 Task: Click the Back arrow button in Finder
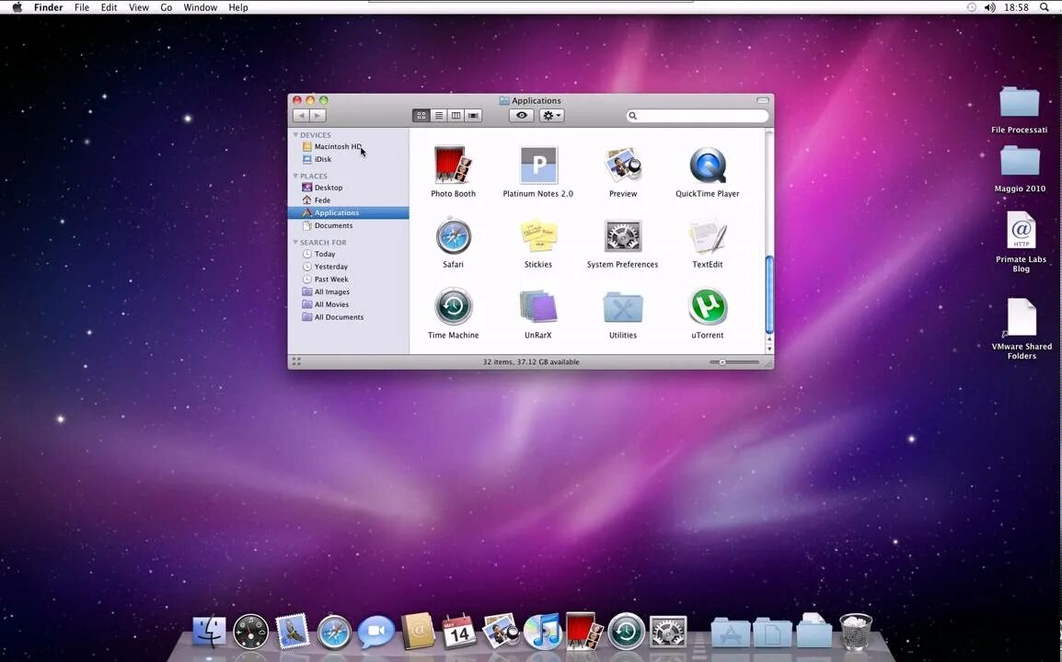(x=302, y=116)
